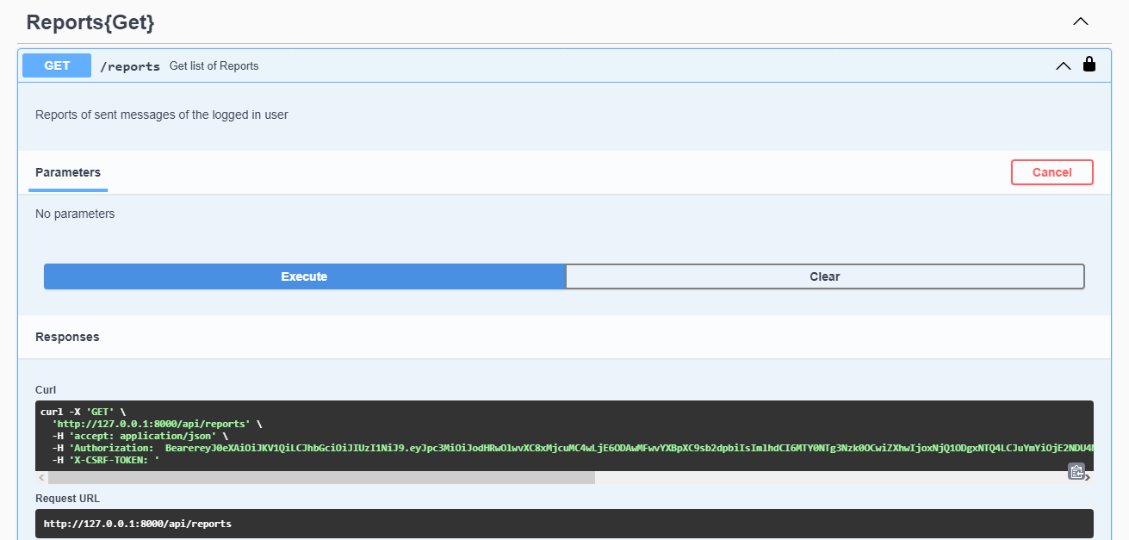The image size is (1129, 540).
Task: Click the Clear button
Action: tap(824, 276)
